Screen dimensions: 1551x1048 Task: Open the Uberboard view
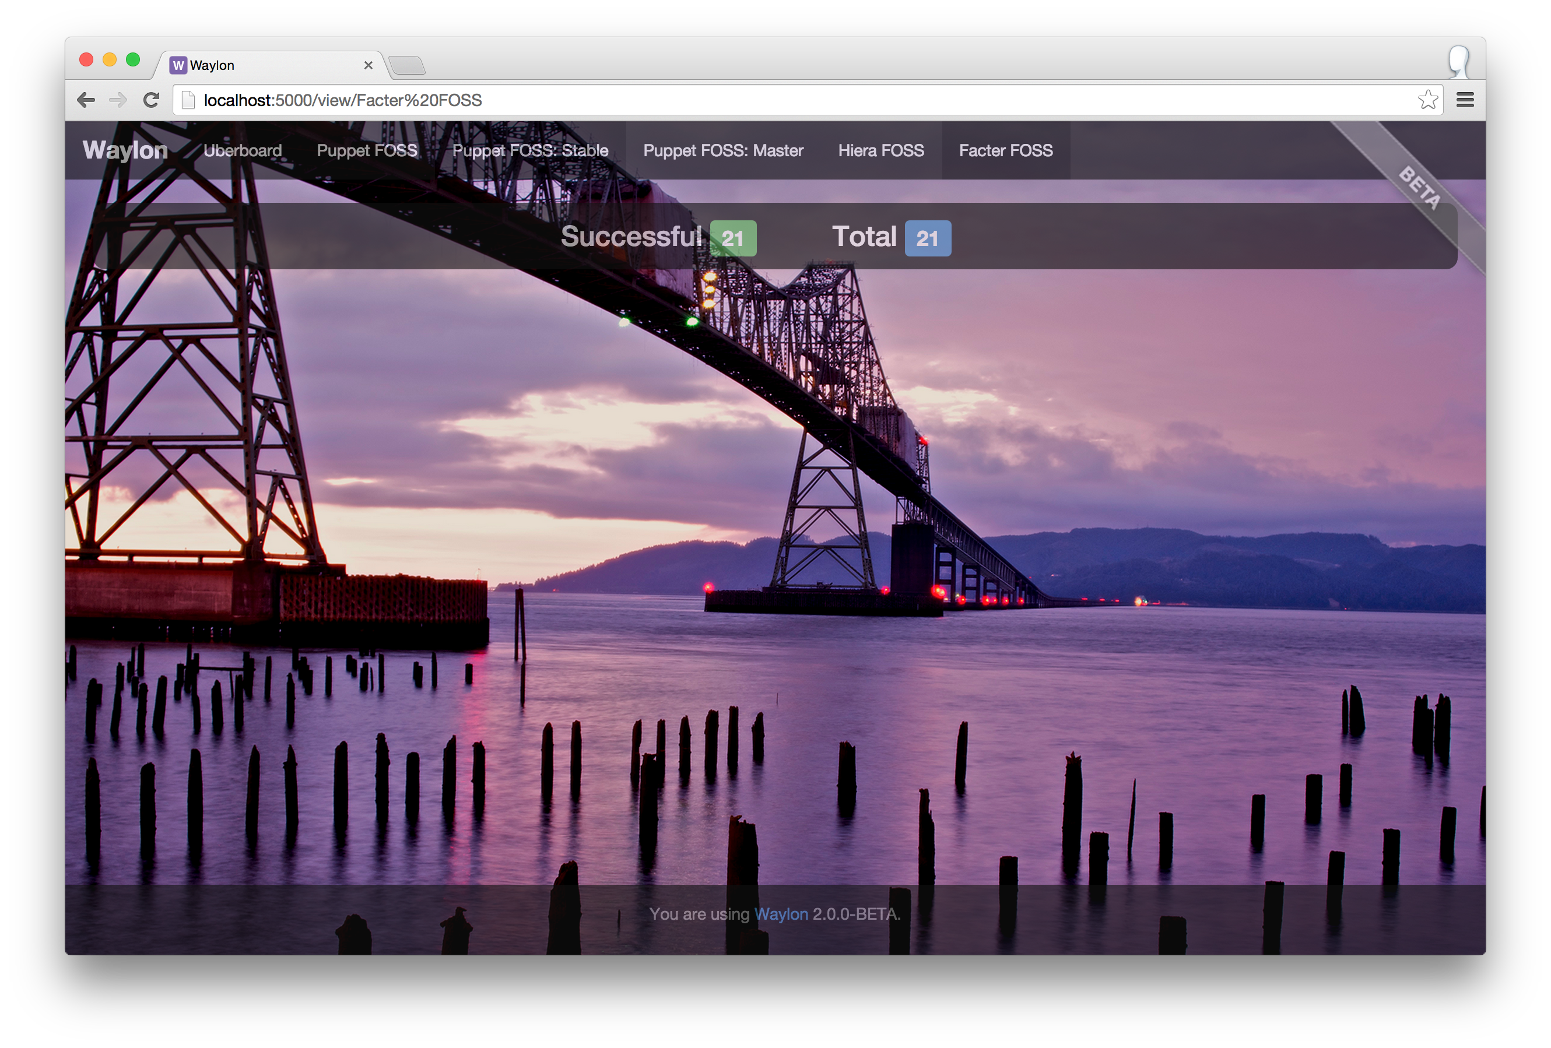point(242,151)
